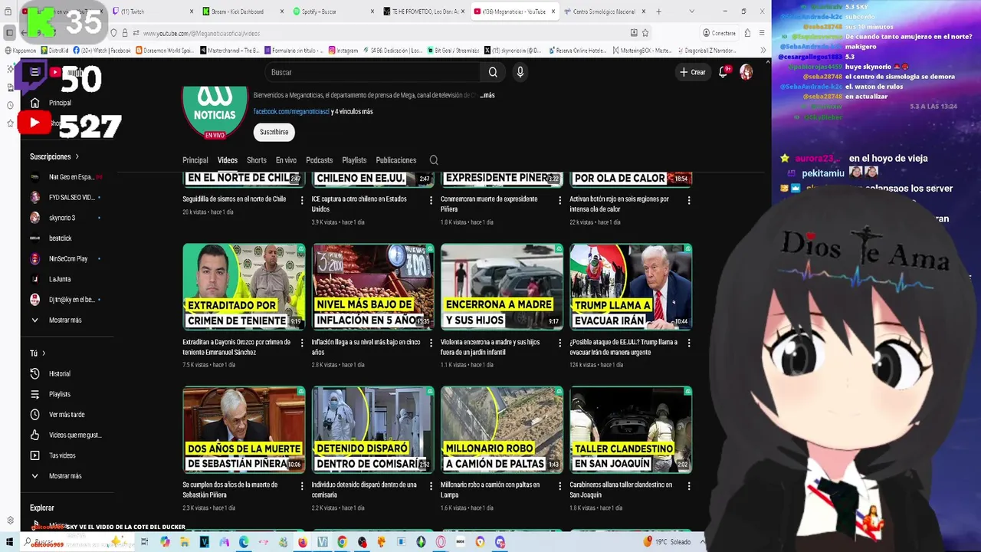
Task: Open the Tú section chevron
Action: (44, 353)
